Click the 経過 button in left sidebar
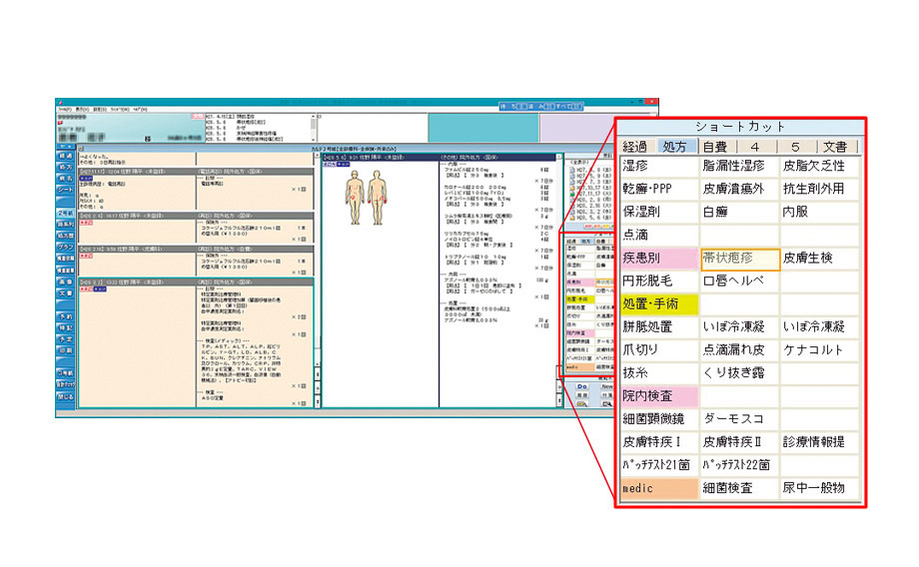 point(66,156)
